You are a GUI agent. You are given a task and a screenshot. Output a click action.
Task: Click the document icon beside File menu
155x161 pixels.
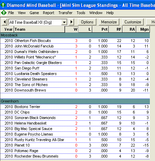4,13
